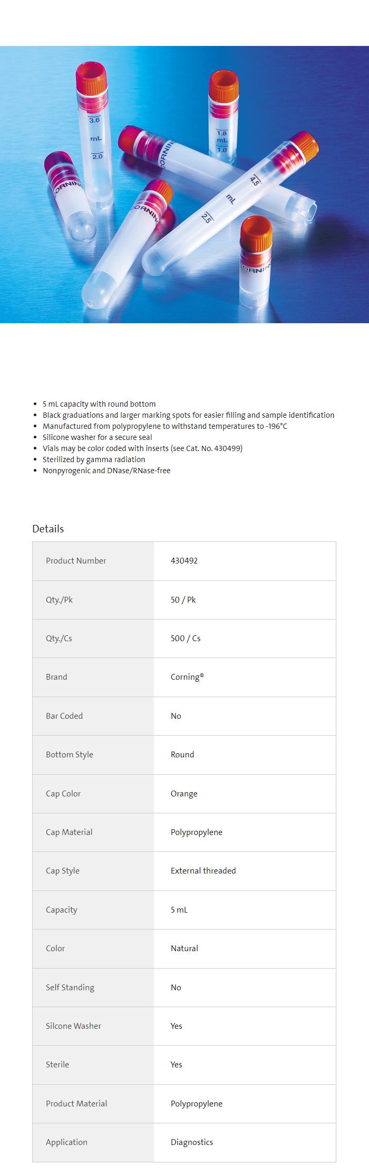Click the Cap Color value Orange
369x1173 pixels.
[184, 794]
